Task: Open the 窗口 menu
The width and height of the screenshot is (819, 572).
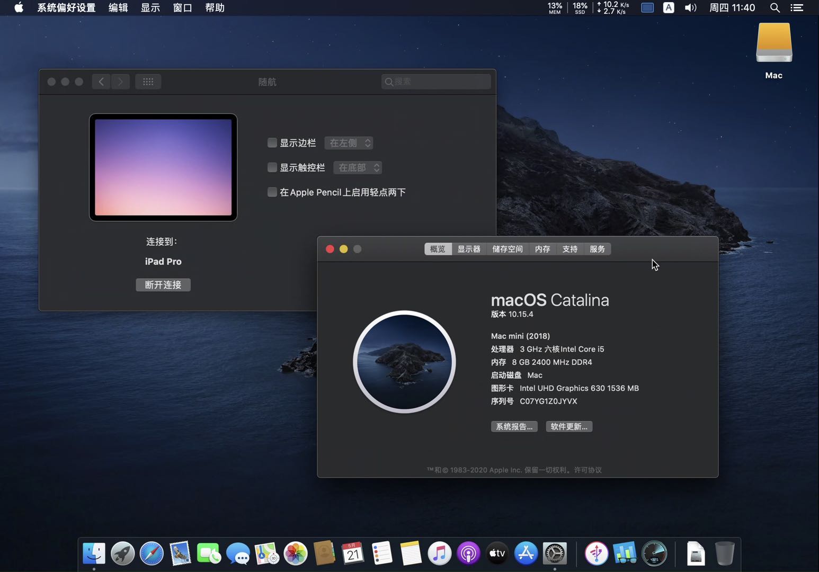Action: [183, 7]
